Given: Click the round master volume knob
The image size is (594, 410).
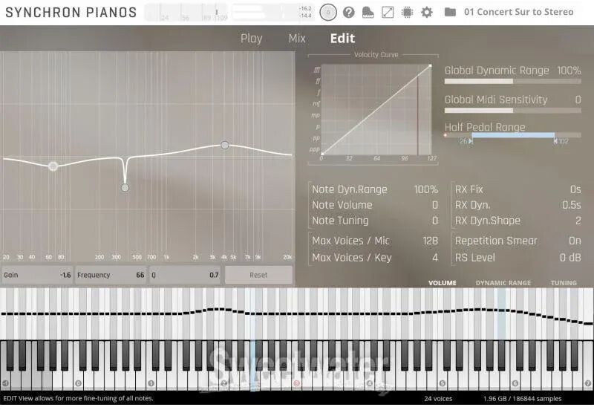Looking at the screenshot, I should click(x=327, y=12).
